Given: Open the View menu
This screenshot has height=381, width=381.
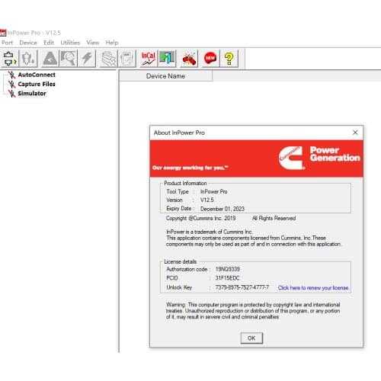Looking at the screenshot, I should (93, 43).
